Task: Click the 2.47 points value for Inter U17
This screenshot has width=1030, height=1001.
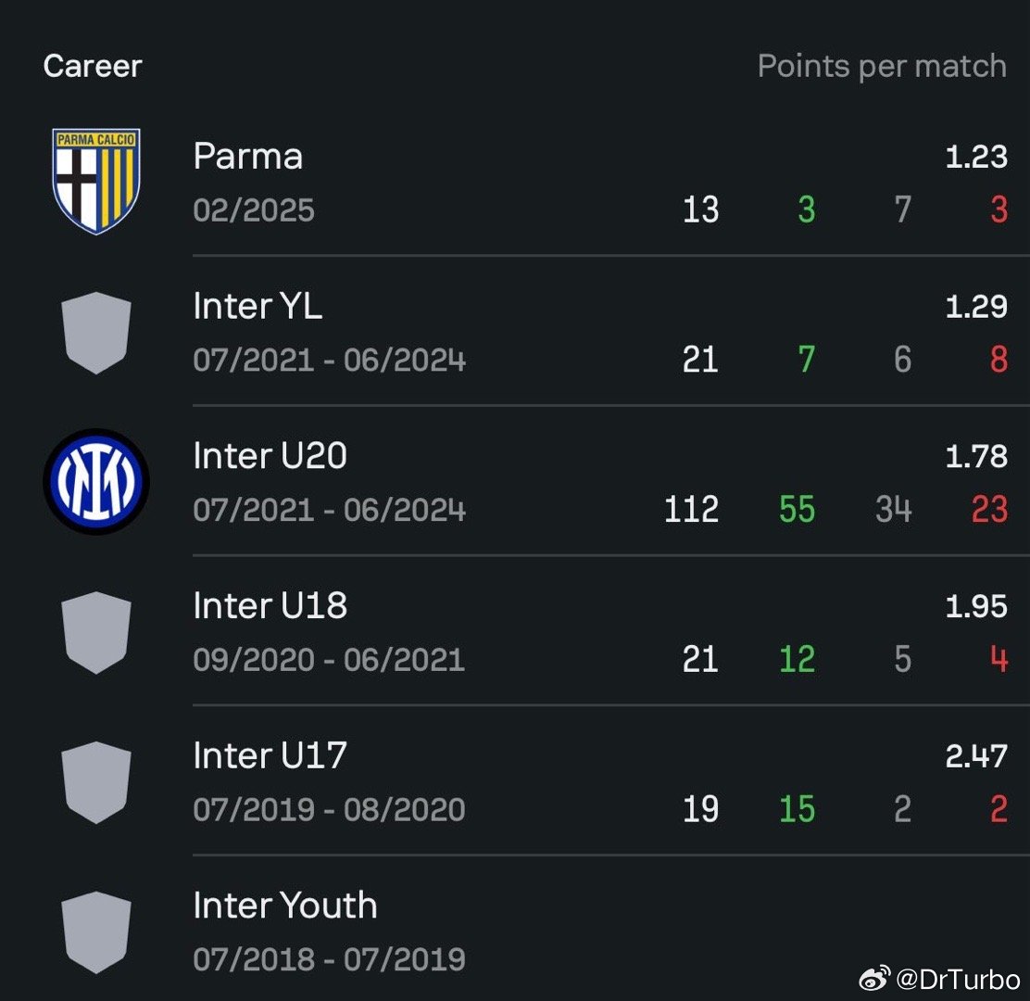Action: [x=976, y=755]
